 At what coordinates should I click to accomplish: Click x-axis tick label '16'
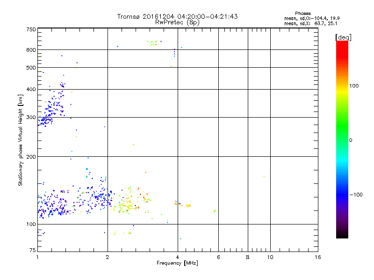coord(318,257)
